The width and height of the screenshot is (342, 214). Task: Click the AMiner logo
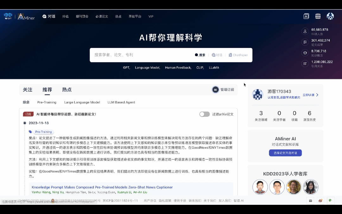pyautogui.click(x=26, y=16)
